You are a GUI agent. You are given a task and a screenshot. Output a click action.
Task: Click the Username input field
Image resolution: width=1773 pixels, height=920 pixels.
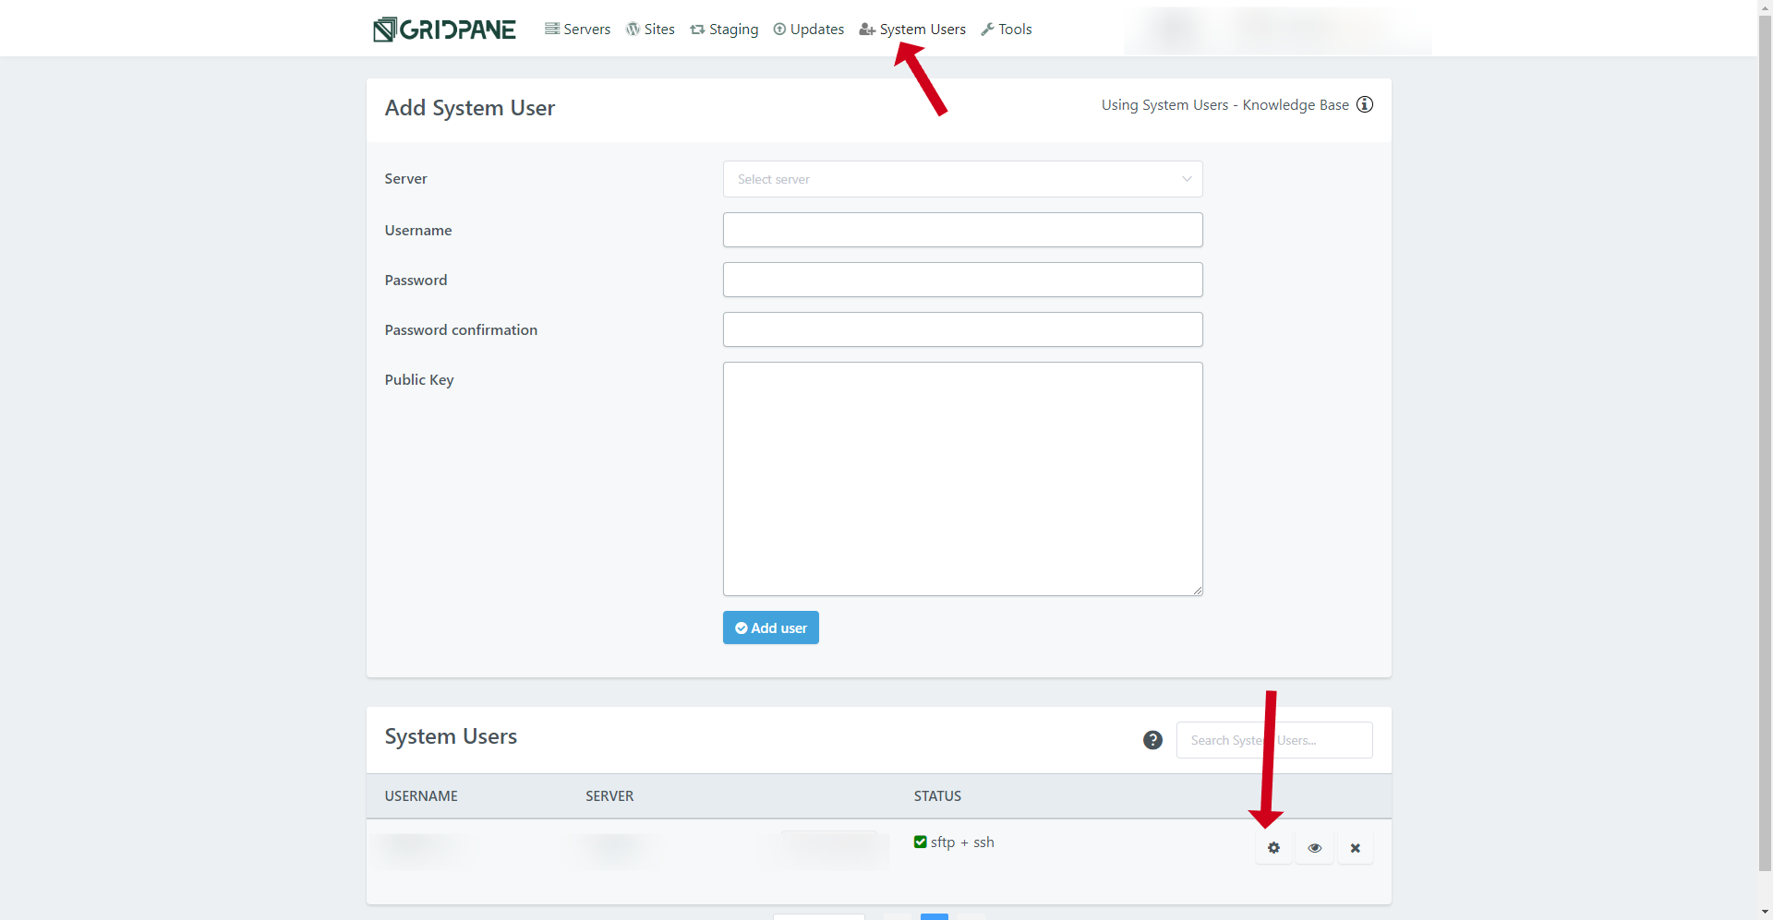point(962,230)
